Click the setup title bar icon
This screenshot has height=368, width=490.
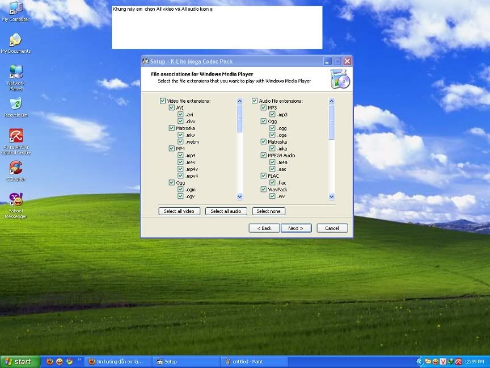click(x=145, y=61)
